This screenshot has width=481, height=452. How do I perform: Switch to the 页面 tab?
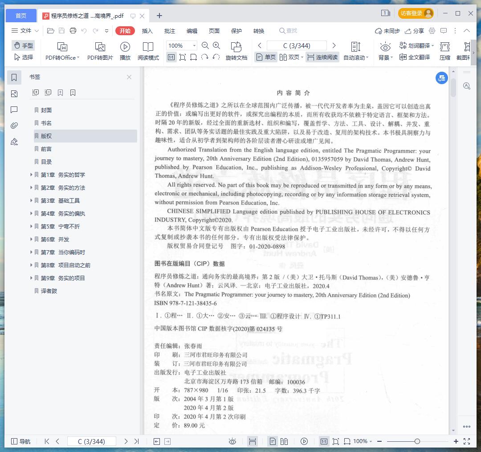(214, 31)
